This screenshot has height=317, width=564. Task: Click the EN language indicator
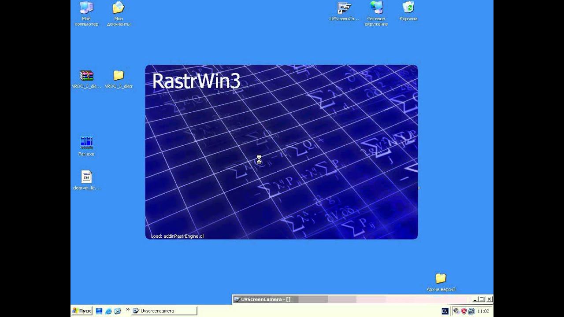[445, 311]
